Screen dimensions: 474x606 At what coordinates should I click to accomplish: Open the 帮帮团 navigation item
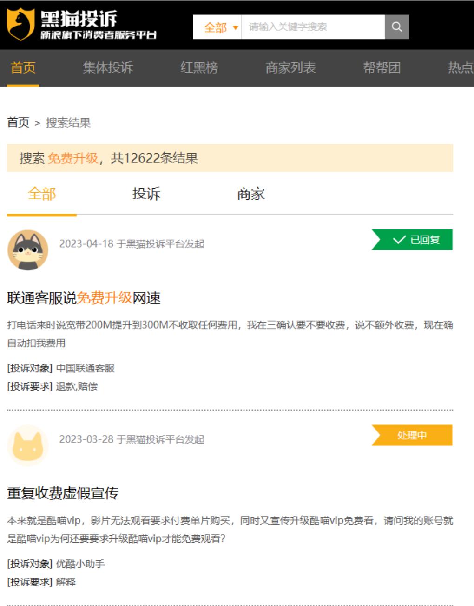pos(382,67)
